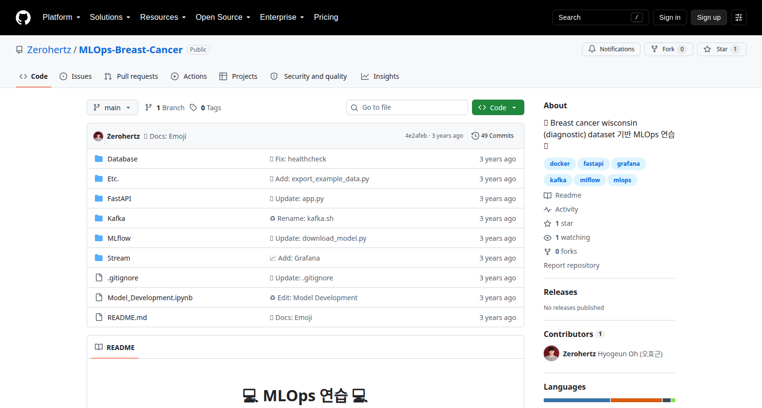
Task: Switch to Security and quality tab
Action: point(308,76)
